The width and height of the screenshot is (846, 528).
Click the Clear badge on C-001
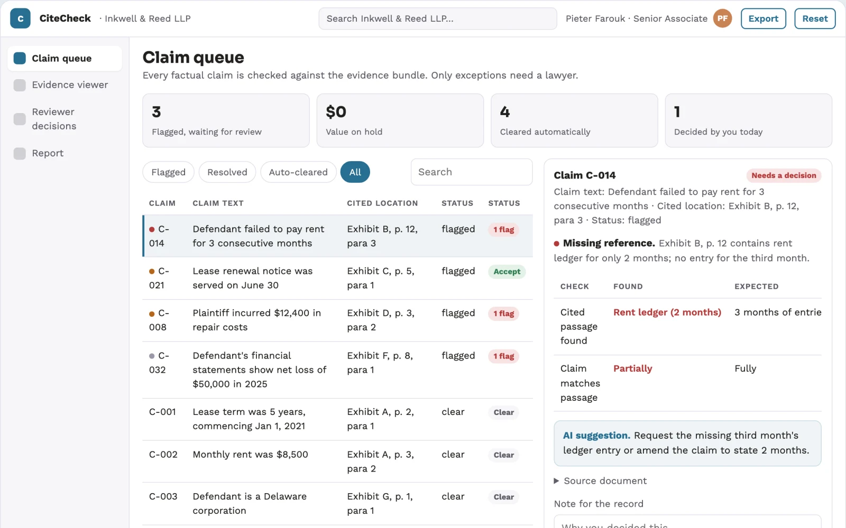tap(504, 412)
